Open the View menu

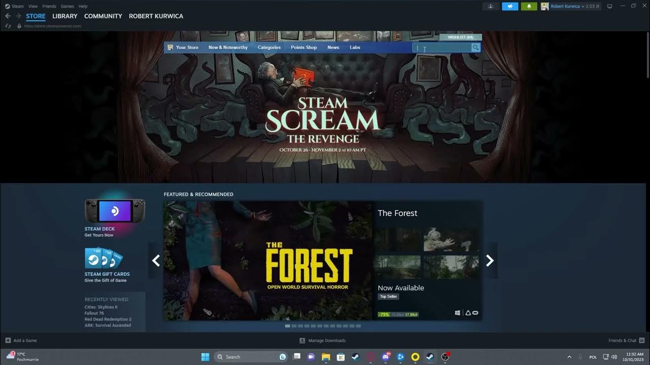coord(32,6)
